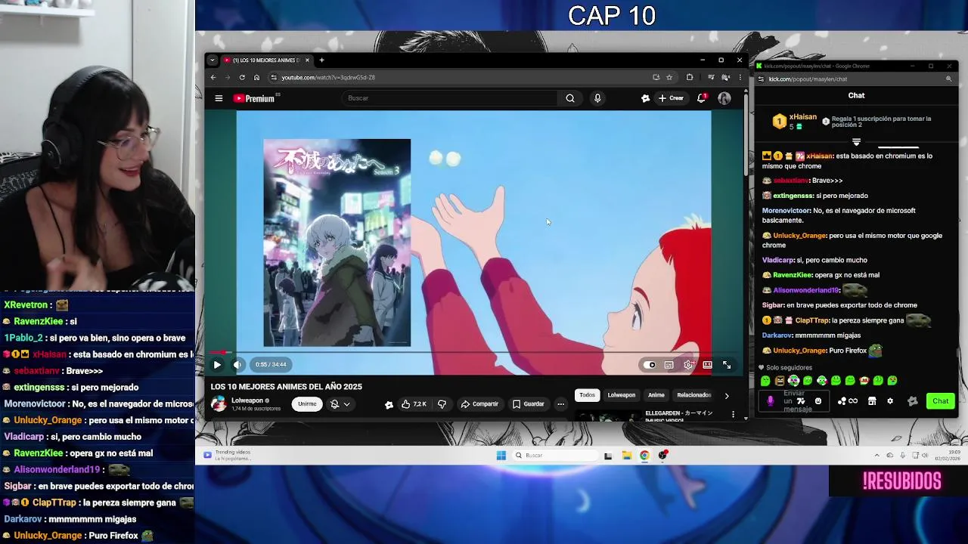
Task: Click the sparkle icon left of like button
Action: (389, 405)
